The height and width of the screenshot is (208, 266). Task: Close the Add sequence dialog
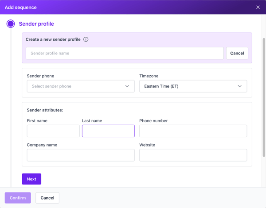[x=258, y=7]
